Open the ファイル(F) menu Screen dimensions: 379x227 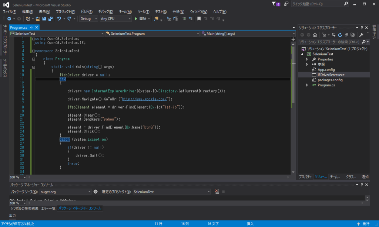(x=9, y=11)
